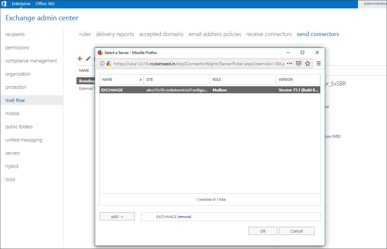
Task: Open the site information icon in address bar
Action: point(102,64)
